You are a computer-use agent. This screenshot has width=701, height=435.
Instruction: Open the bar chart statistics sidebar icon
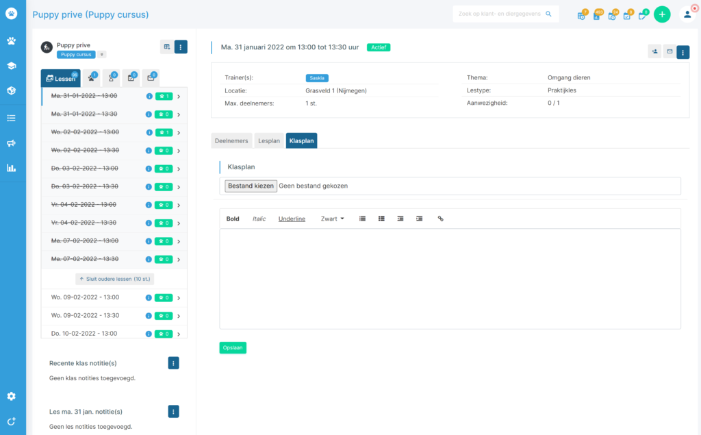pos(12,169)
